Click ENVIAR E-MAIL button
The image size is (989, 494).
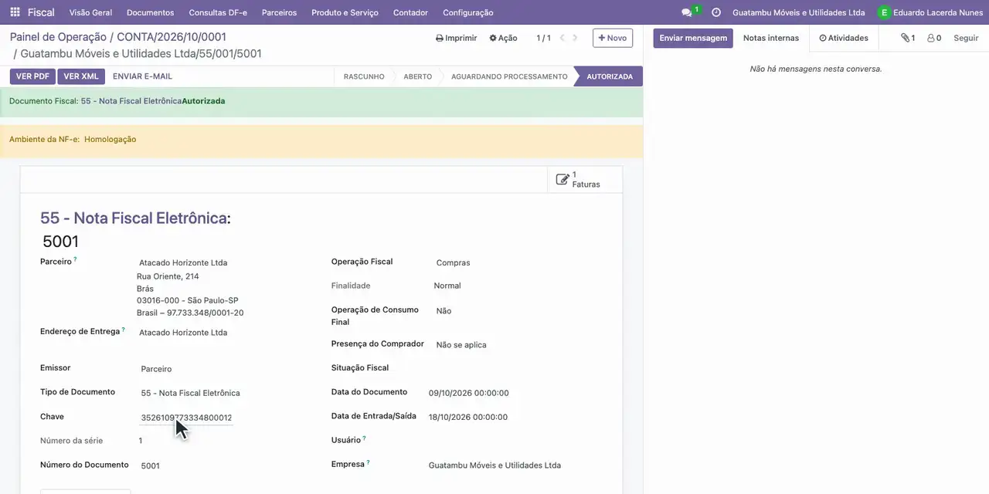(142, 76)
